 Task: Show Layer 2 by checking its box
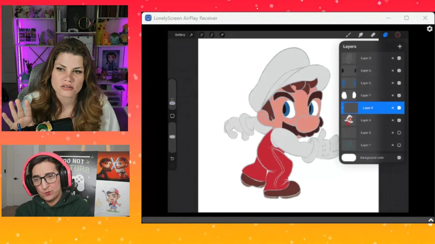coord(399,133)
